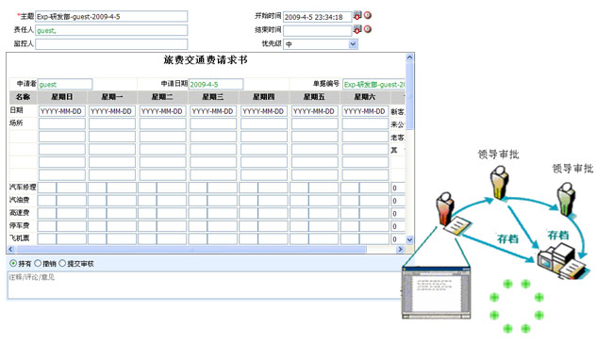Open the clock time picker beside 开始时间
Image resolution: width=613 pixels, height=344 pixels.
click(x=368, y=15)
